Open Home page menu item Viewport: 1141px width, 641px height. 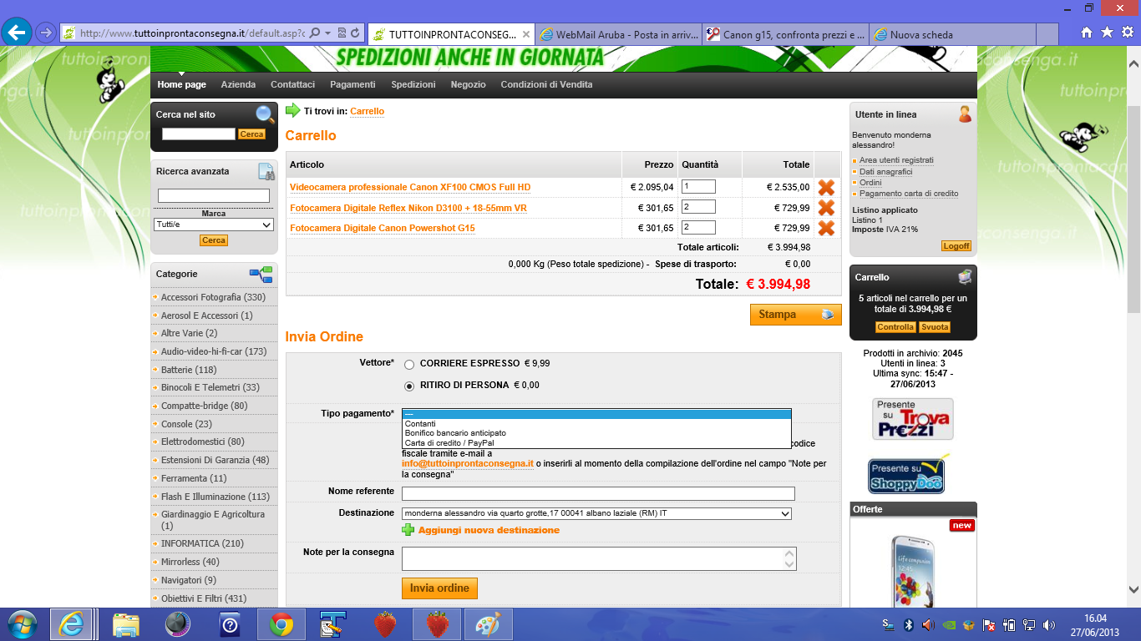181,84
